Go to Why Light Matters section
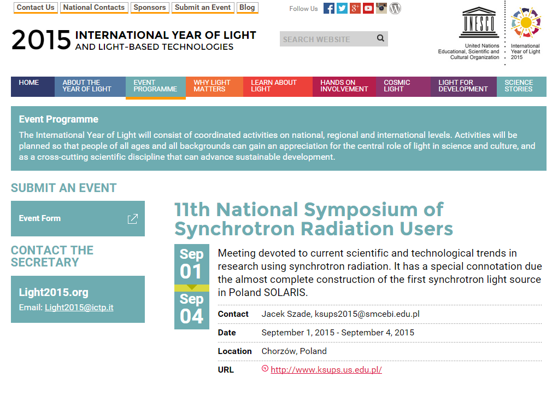558x406 pixels. (x=214, y=86)
